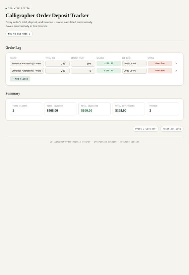Click the $208.00 balance cell

(x=109, y=71)
